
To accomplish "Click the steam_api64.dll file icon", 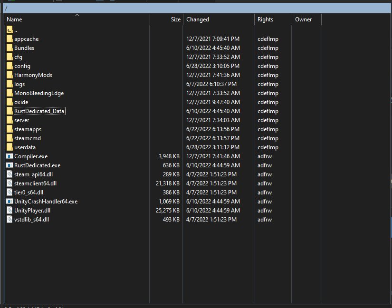I will coord(10,174).
